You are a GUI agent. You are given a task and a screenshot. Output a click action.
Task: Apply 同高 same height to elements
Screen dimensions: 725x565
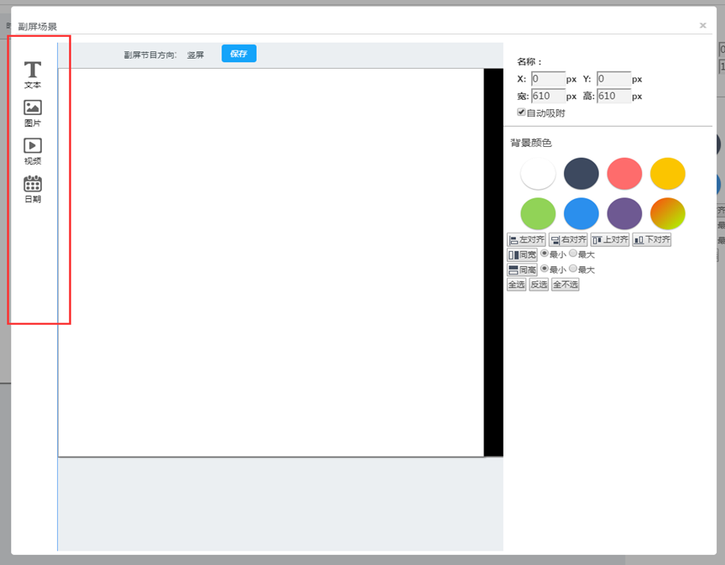click(522, 269)
